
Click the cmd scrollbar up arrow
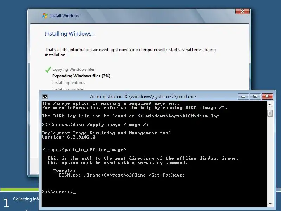[x=270, y=104]
